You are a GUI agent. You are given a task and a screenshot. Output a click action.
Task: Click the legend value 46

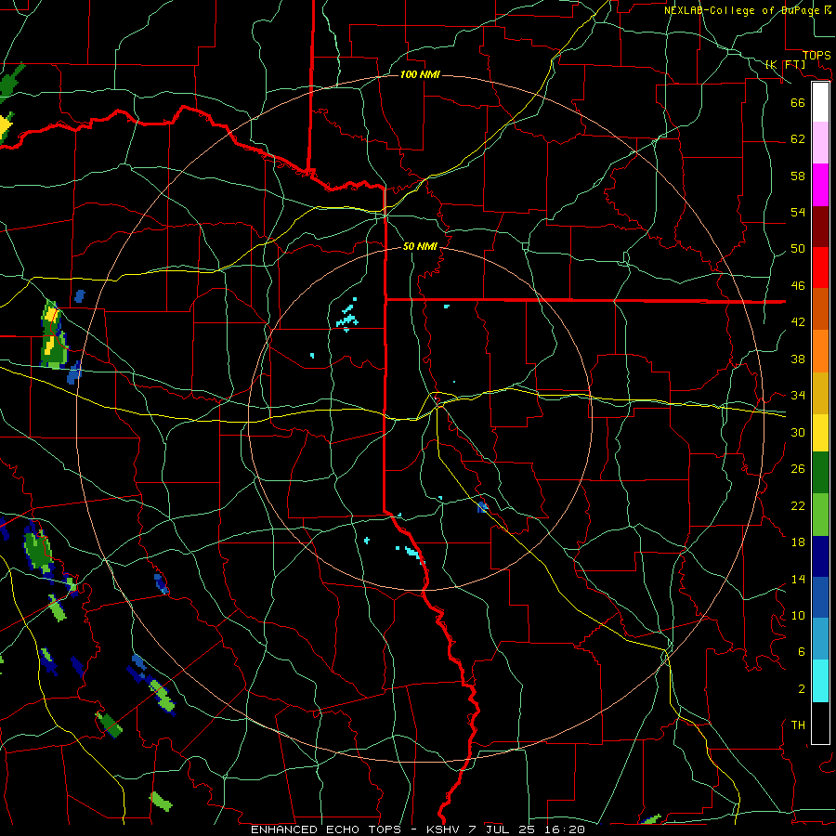[x=798, y=286]
